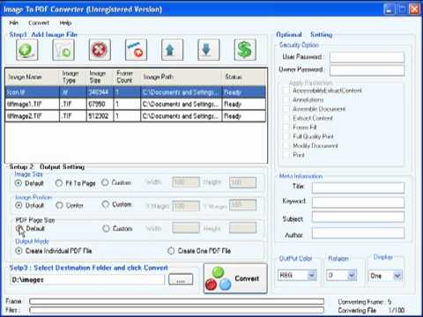The image size is (423, 317).
Task: Click the Owner Password field
Action: tap(367, 70)
